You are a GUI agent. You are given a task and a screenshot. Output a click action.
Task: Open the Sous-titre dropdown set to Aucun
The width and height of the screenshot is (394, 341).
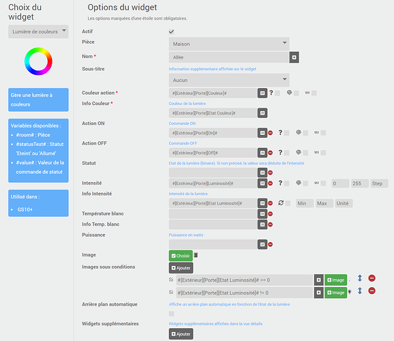(x=229, y=80)
